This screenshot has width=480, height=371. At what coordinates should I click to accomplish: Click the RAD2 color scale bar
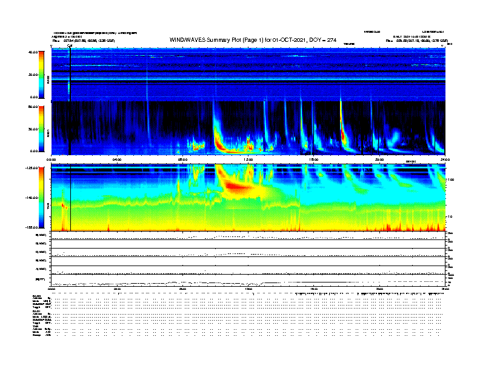pos(42,75)
